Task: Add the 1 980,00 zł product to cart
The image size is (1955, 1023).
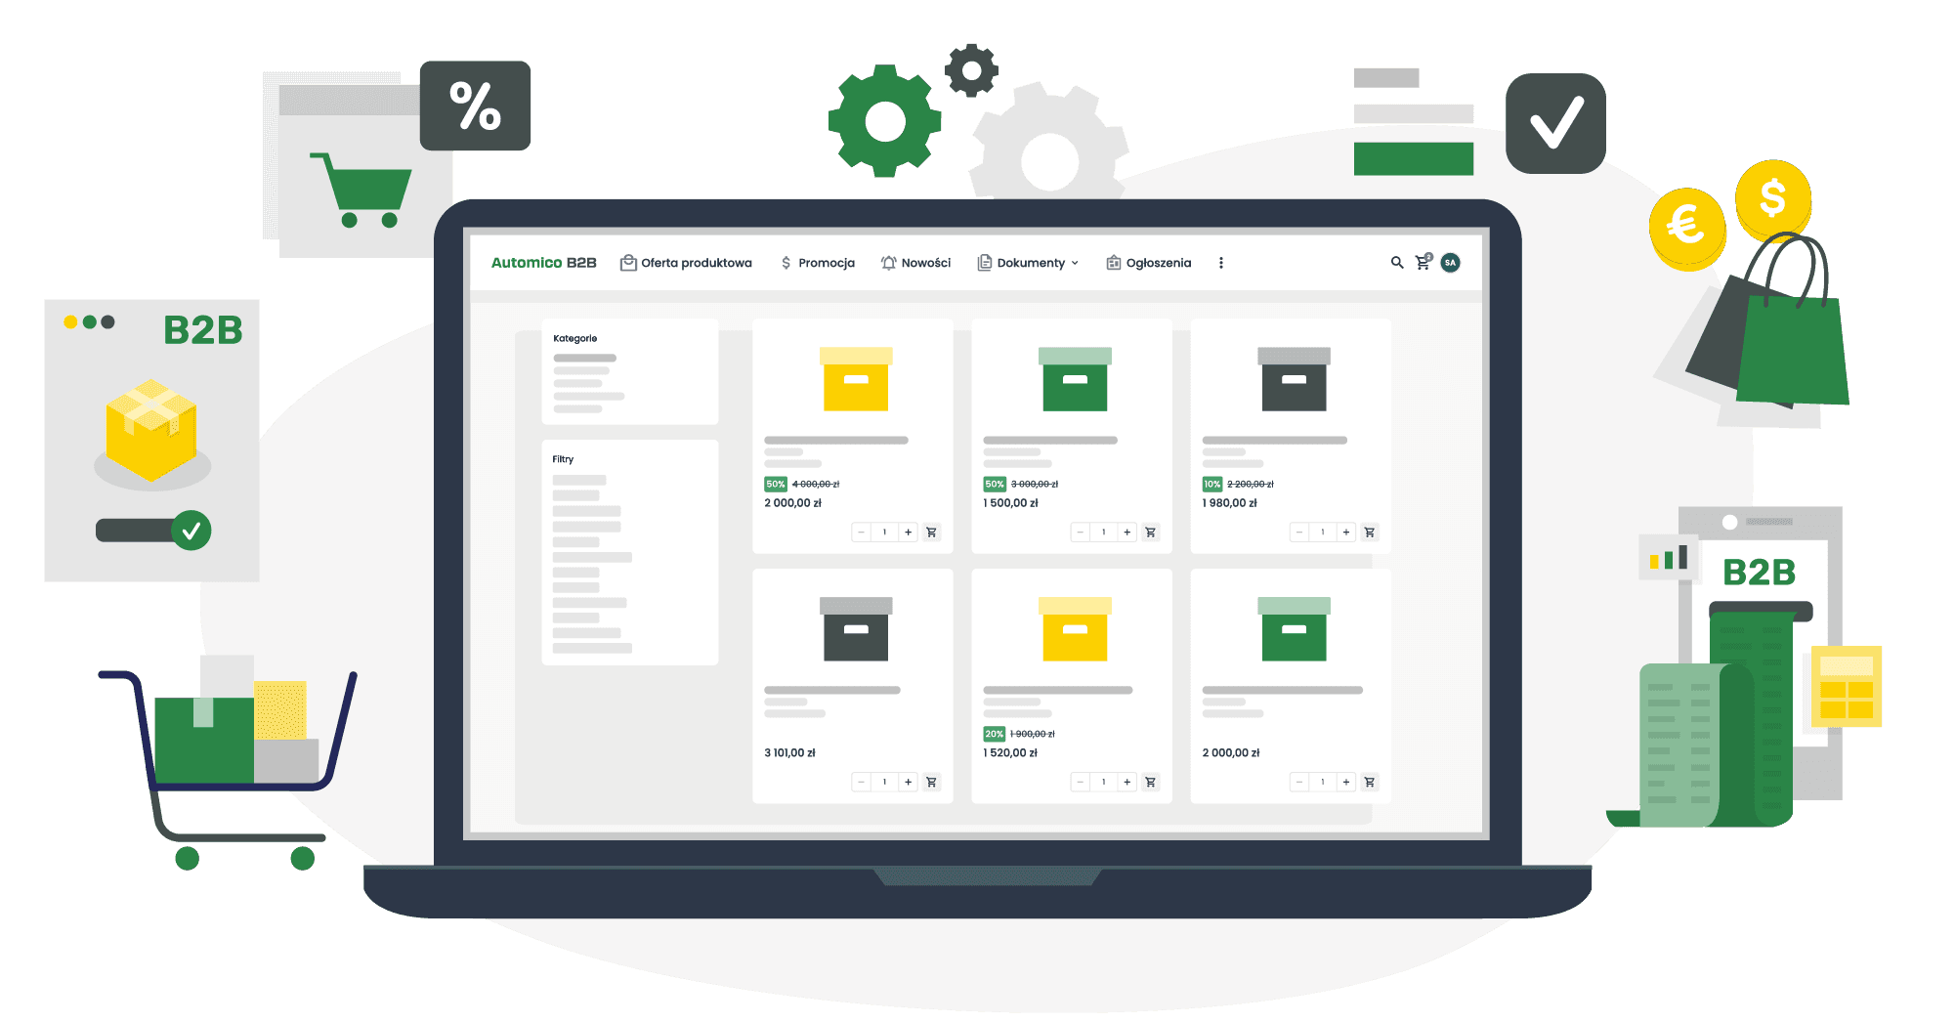Action: point(1369,533)
